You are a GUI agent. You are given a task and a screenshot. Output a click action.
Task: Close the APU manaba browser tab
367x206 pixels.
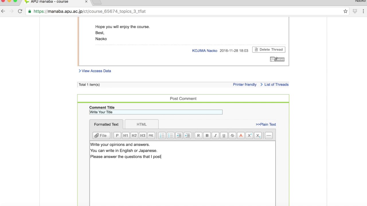click(86, 2)
